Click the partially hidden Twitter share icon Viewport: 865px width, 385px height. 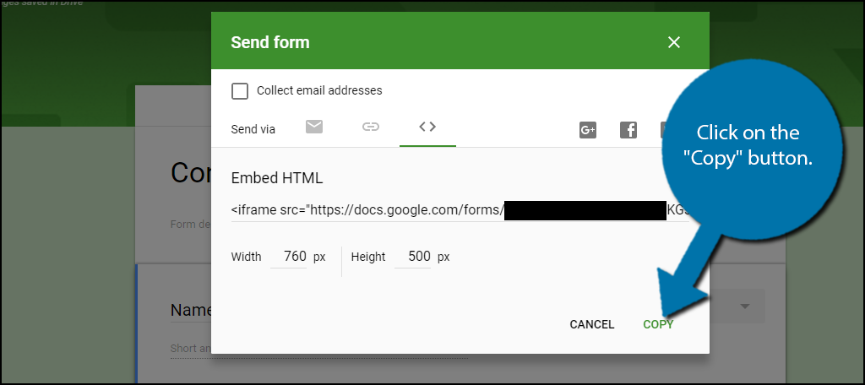[664, 130]
